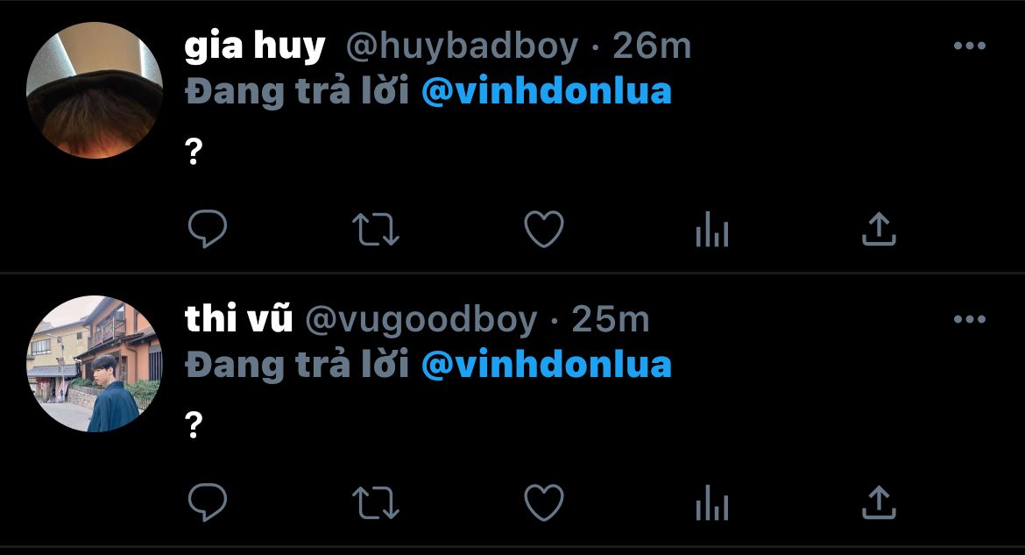This screenshot has height=555, width=1025.
Task: Open more options on gia huy's tweet
Action: (x=970, y=46)
